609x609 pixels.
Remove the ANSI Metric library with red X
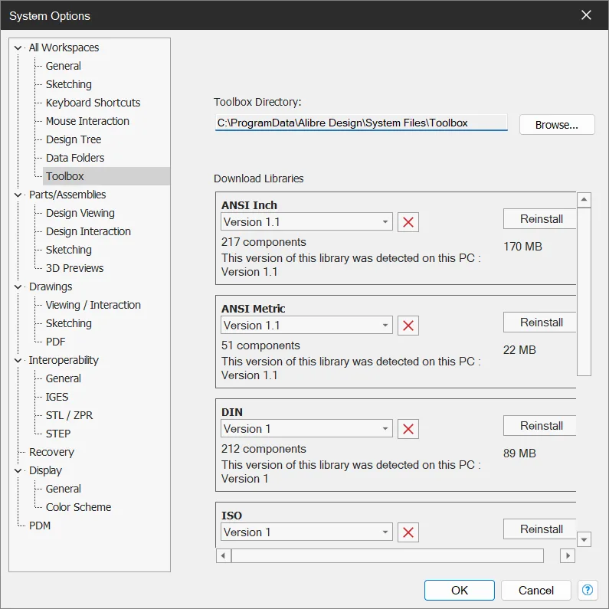pos(408,326)
